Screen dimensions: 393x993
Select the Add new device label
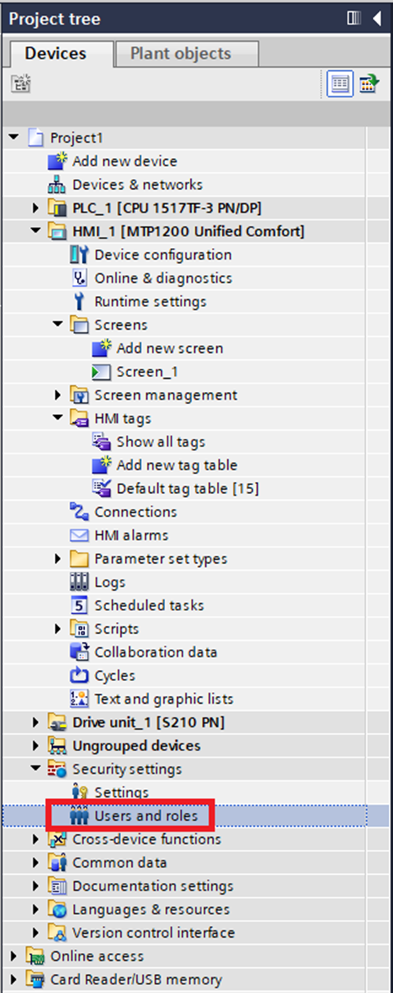click(125, 161)
